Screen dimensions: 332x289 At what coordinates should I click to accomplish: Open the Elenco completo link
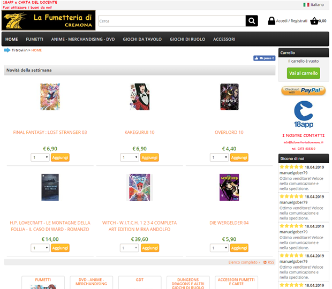(244, 262)
